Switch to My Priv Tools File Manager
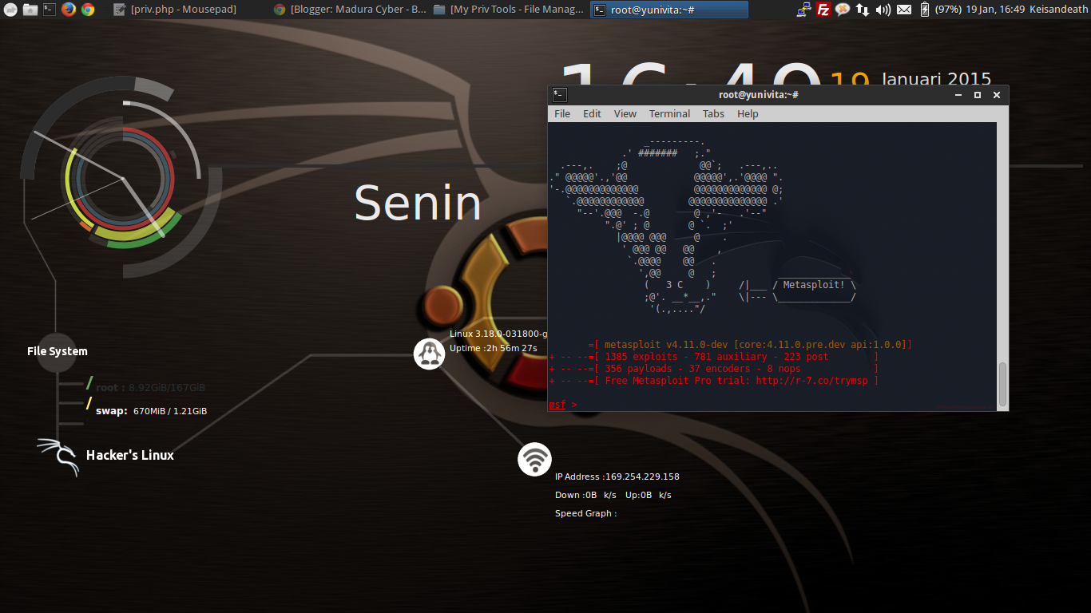Viewport: 1091px width, 613px height. pyautogui.click(x=509, y=10)
